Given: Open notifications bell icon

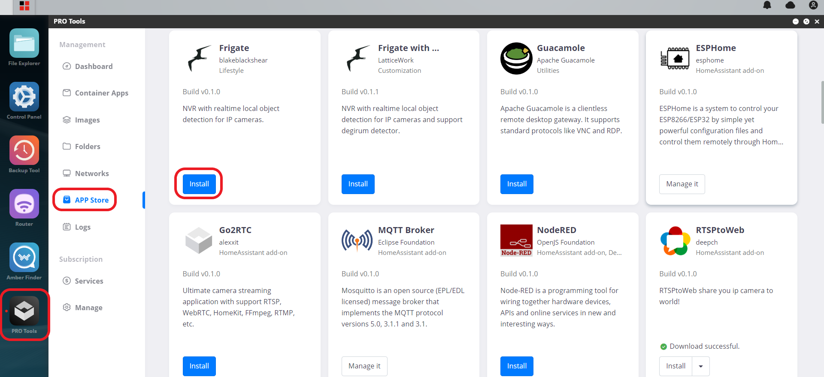Looking at the screenshot, I should click(x=767, y=5).
